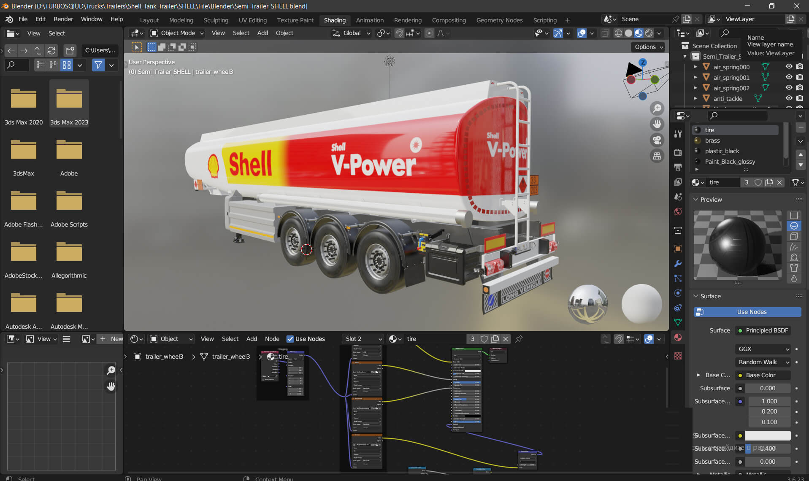Pin the node editor material
Image resolution: width=809 pixels, height=481 pixels.
point(519,339)
